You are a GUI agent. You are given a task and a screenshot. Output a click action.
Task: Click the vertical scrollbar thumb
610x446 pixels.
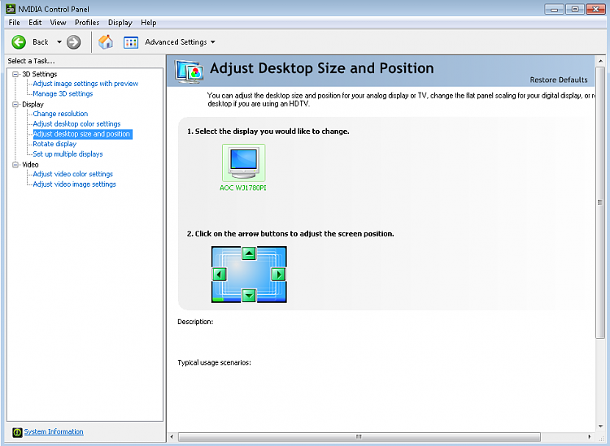point(600,202)
